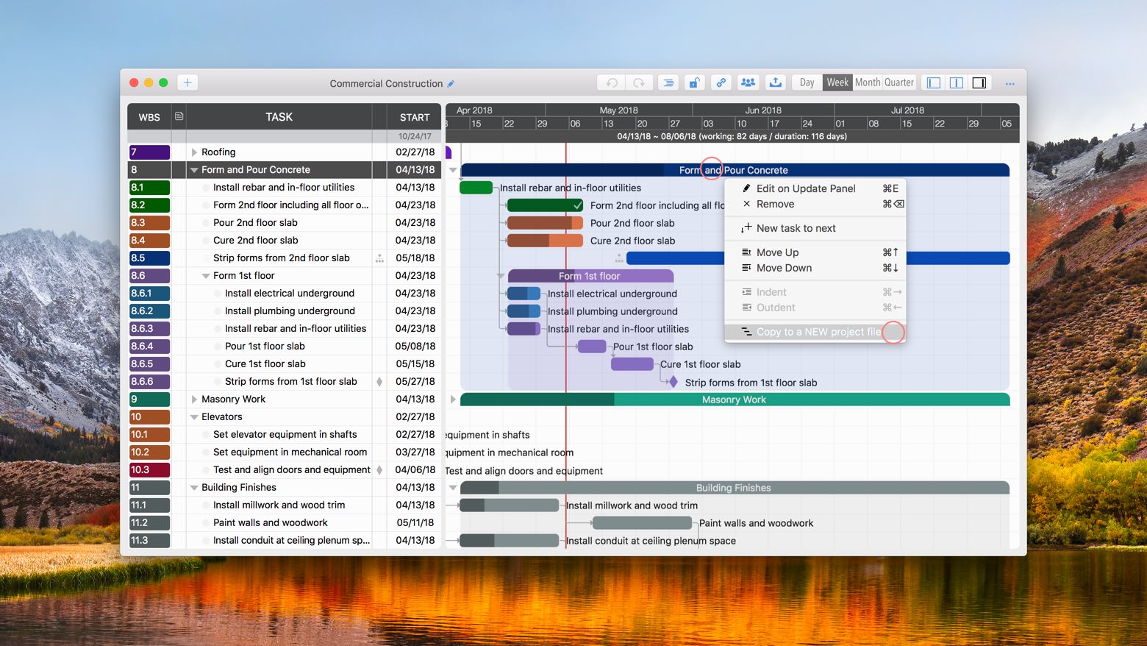The width and height of the screenshot is (1147, 646).
Task: Expand the Masonry Work task group
Action: 194,400
